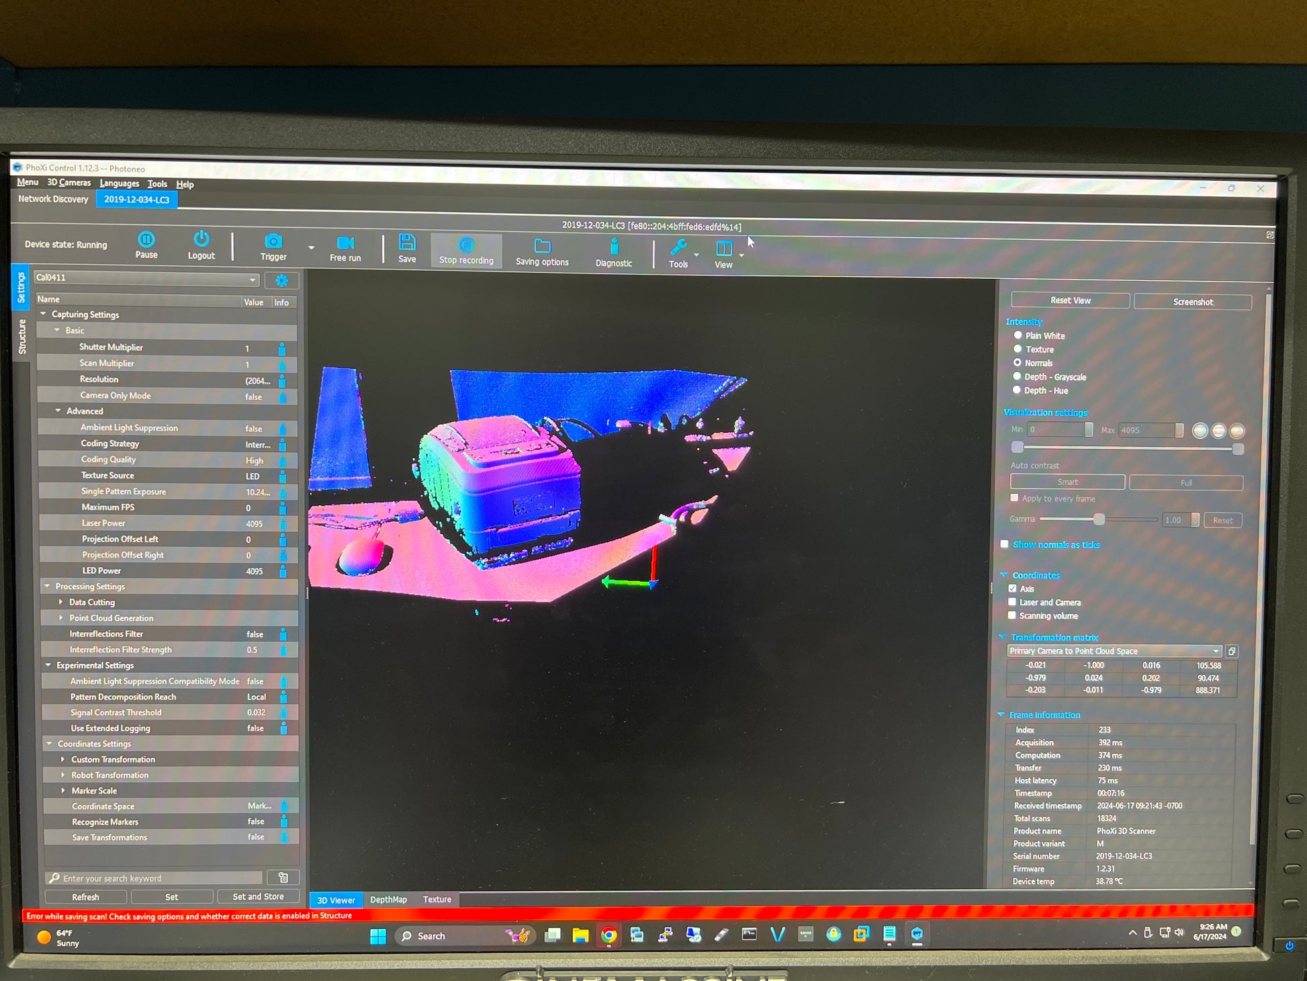Image resolution: width=1307 pixels, height=981 pixels.
Task: Select the Texture intensity radio button
Action: pos(1018,349)
